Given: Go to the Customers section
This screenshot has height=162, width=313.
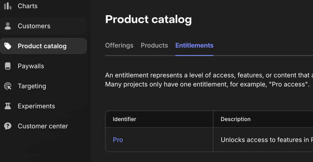Looking at the screenshot, I should pos(34,26).
